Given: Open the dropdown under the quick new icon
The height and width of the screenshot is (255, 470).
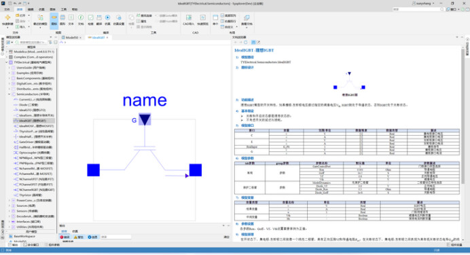Looking at the screenshot, I should tap(7, 27).
